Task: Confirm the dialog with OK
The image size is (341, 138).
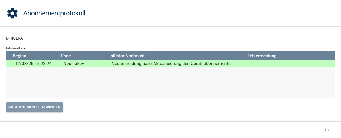Action: tap(327, 130)
